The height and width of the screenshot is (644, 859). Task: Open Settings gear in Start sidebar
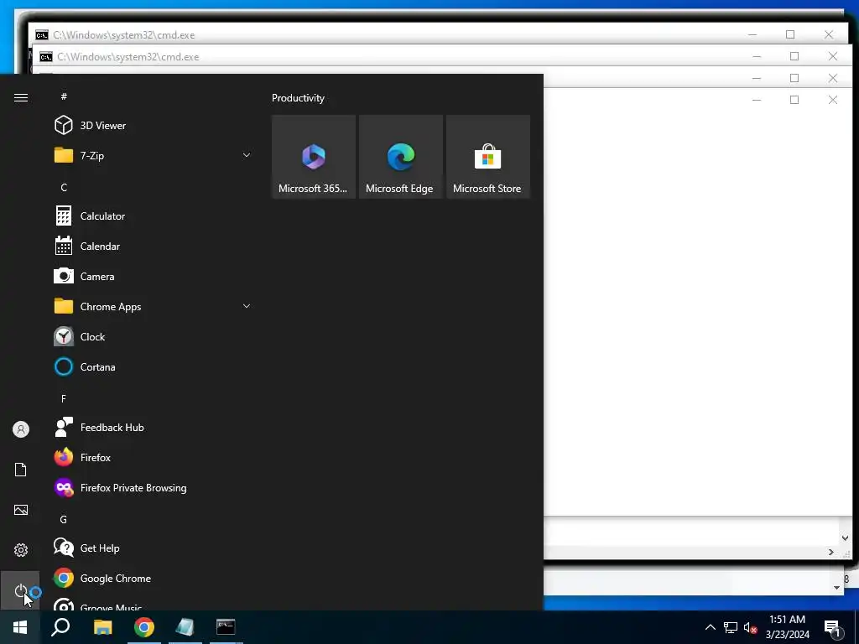pyautogui.click(x=21, y=550)
